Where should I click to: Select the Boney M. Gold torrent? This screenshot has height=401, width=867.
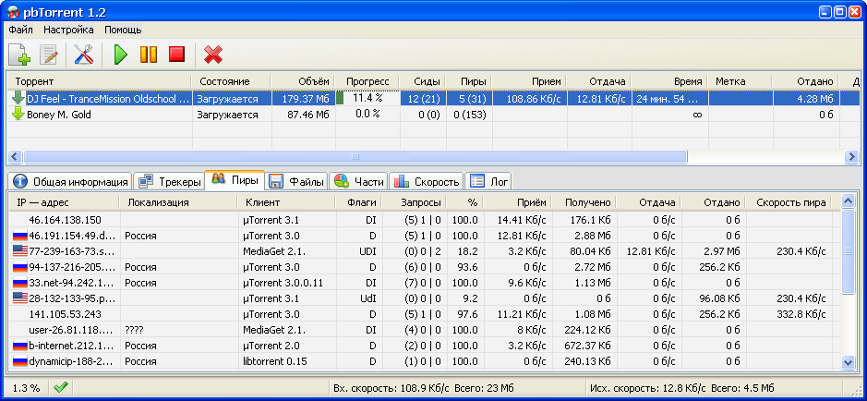click(92, 115)
